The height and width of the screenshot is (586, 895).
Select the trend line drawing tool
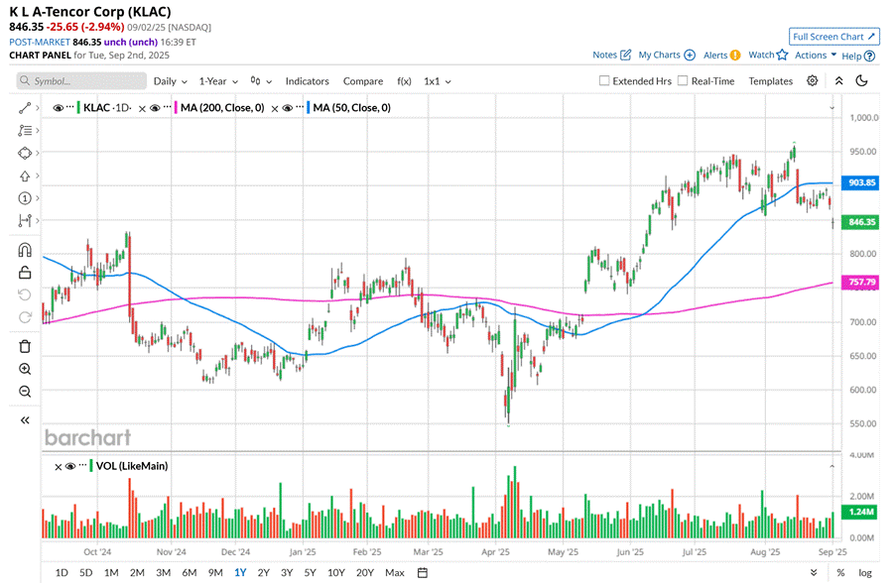pos(25,108)
